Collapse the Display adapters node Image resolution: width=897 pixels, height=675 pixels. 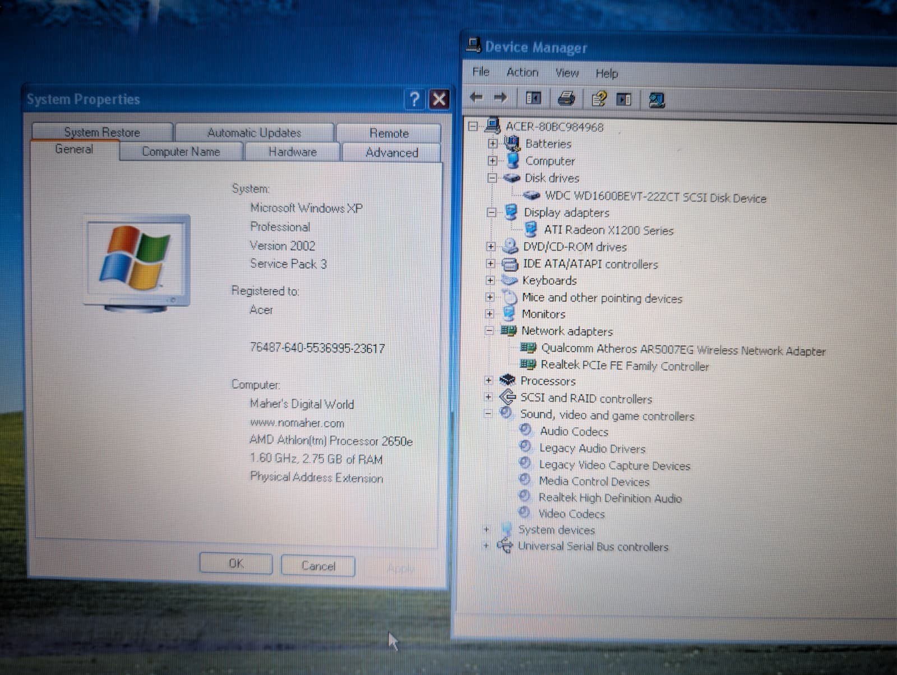[491, 212]
